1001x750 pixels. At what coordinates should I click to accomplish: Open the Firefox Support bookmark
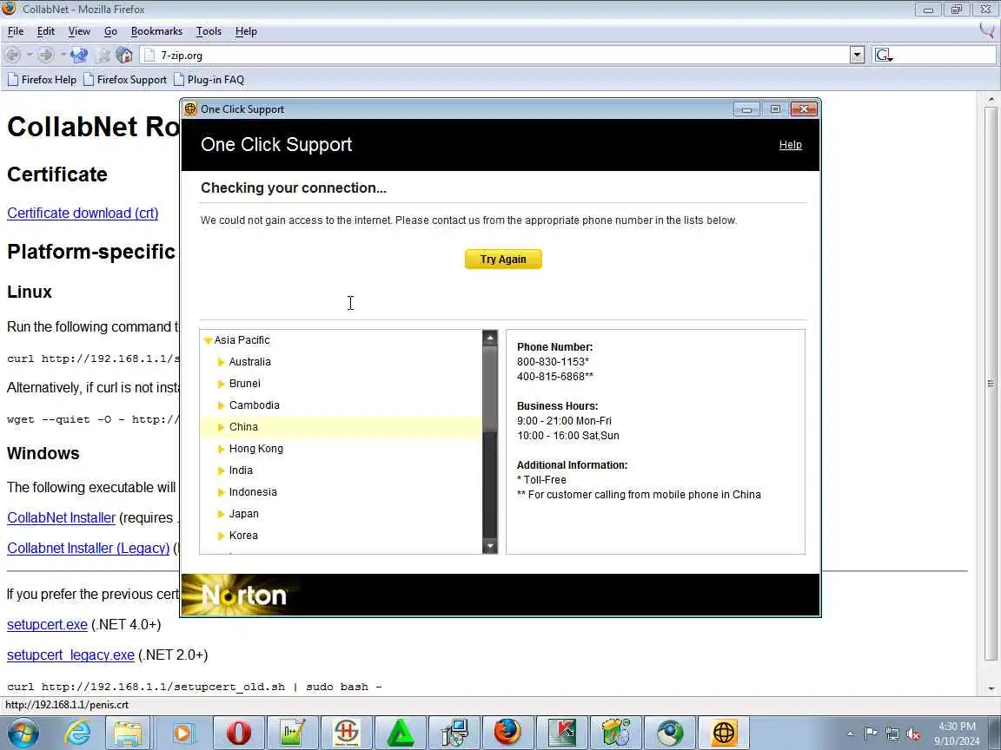pos(125,80)
